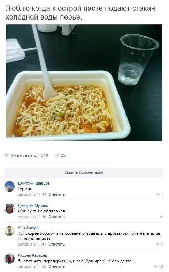Like the post via heart icon
Viewport: 169px width, 272px height.
tap(6, 155)
